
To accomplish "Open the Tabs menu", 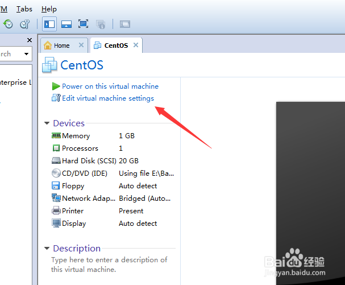I will tap(24, 9).
